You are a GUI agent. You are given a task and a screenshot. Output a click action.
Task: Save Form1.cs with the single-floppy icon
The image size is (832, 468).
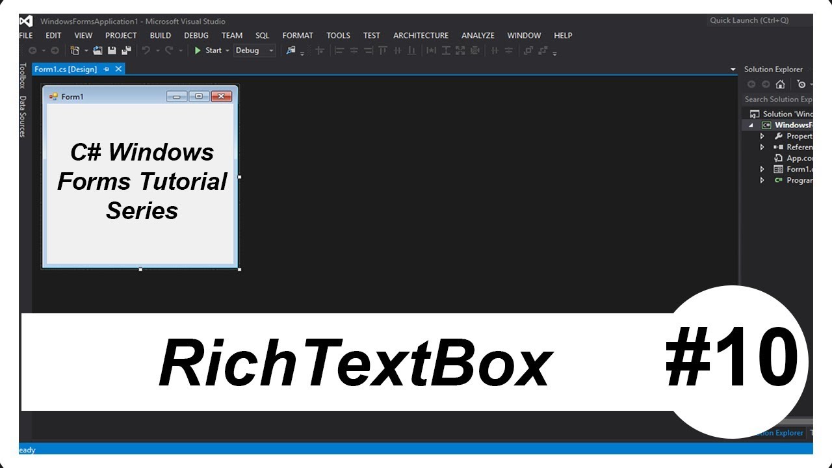point(112,51)
